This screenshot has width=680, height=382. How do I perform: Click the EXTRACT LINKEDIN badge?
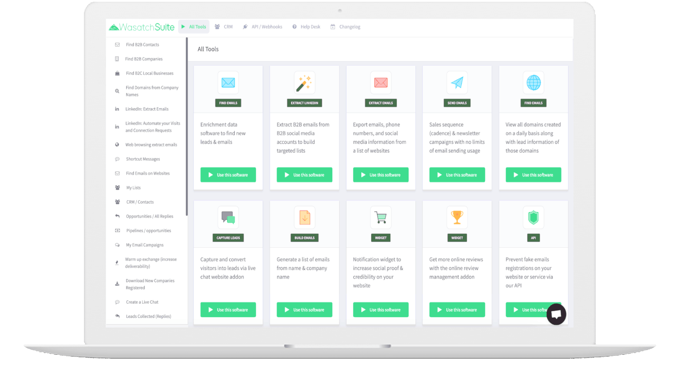pyautogui.click(x=305, y=103)
